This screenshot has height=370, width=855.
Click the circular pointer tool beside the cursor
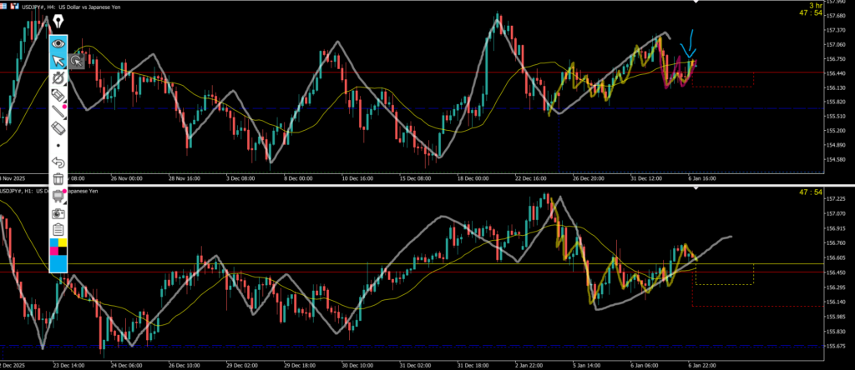77,60
